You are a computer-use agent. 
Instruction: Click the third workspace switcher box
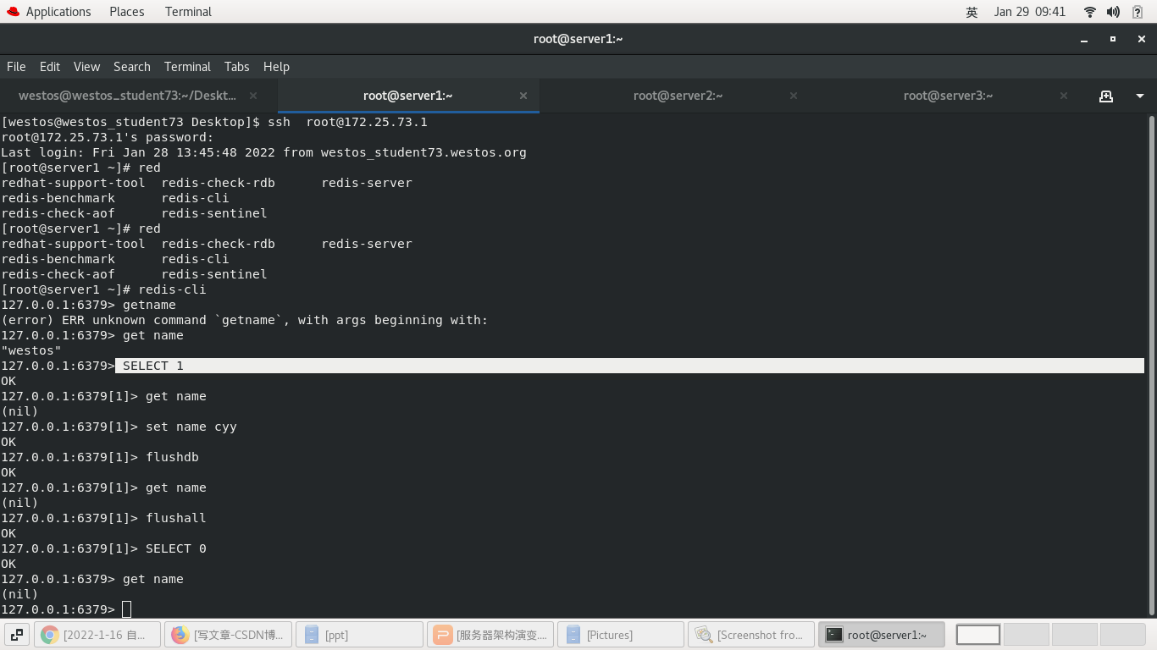pyautogui.click(x=1075, y=635)
